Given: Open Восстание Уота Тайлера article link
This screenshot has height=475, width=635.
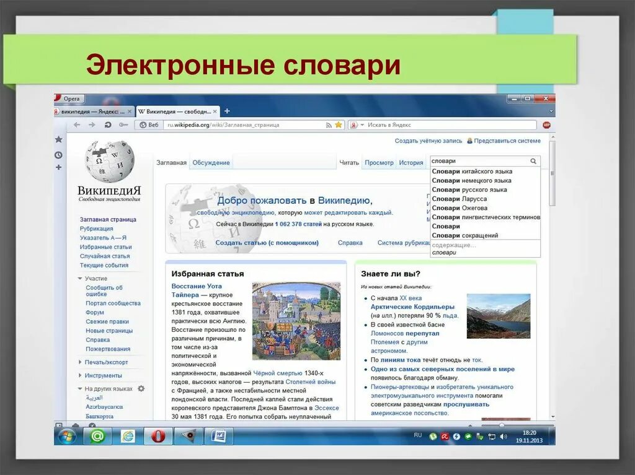Looking at the screenshot, I should 197,290.
